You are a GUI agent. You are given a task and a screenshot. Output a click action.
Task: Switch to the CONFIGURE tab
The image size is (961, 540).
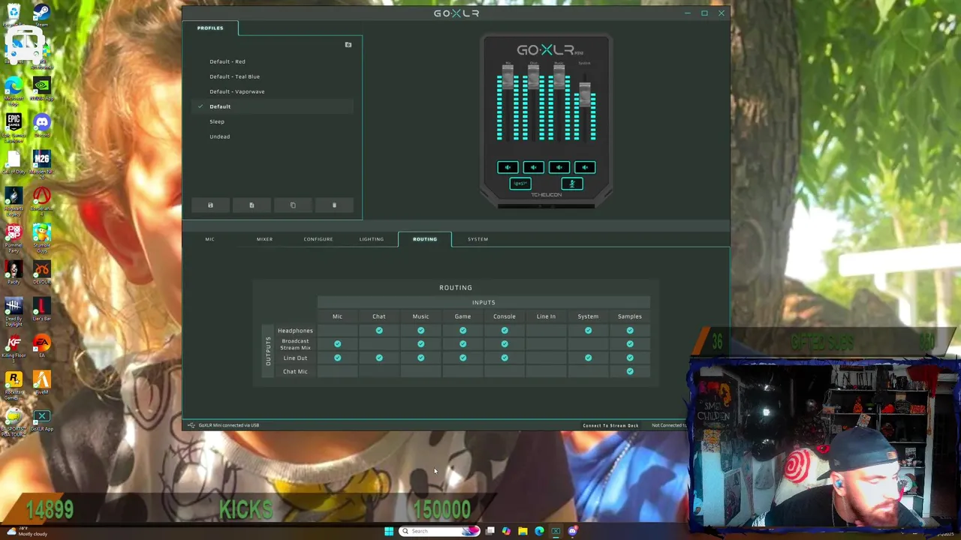tap(318, 239)
